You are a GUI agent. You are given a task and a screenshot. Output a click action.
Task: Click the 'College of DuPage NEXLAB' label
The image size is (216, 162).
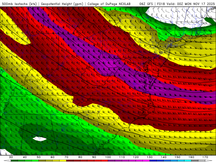(x=109, y=4)
